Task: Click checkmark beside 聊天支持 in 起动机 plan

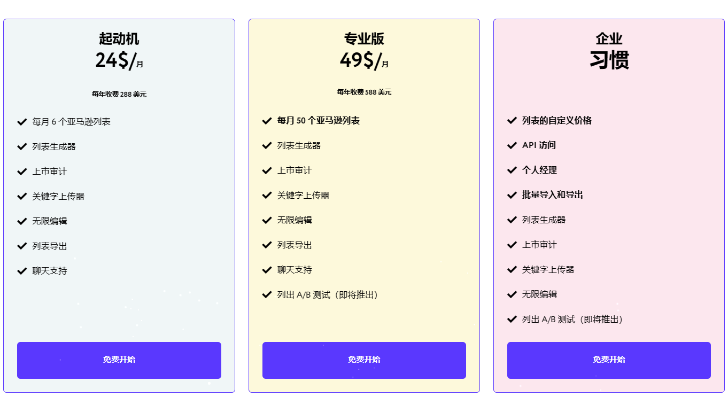Action: coord(22,271)
